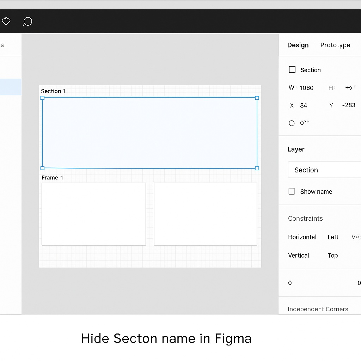
Task: Click the corner radius value field showing 0
Action: (289, 283)
